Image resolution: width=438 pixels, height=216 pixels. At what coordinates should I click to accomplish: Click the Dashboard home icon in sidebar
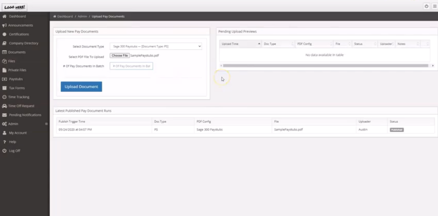click(4, 16)
